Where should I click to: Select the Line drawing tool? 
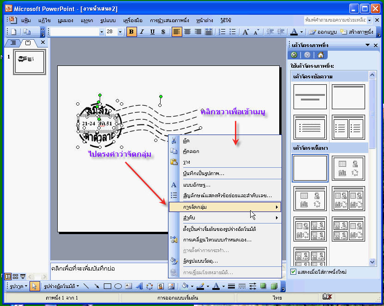point(86,286)
